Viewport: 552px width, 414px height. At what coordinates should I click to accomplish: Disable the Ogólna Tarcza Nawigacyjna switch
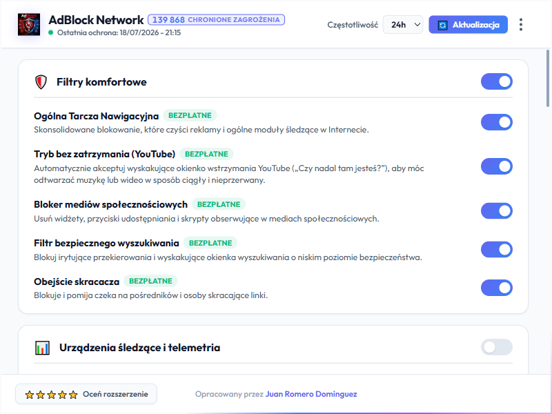496,122
